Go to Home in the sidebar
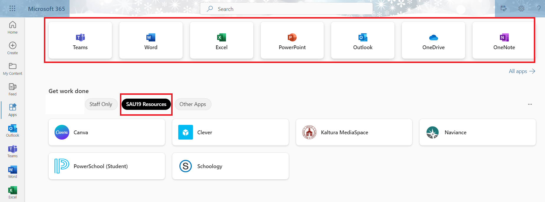545x202 pixels. tap(12, 28)
